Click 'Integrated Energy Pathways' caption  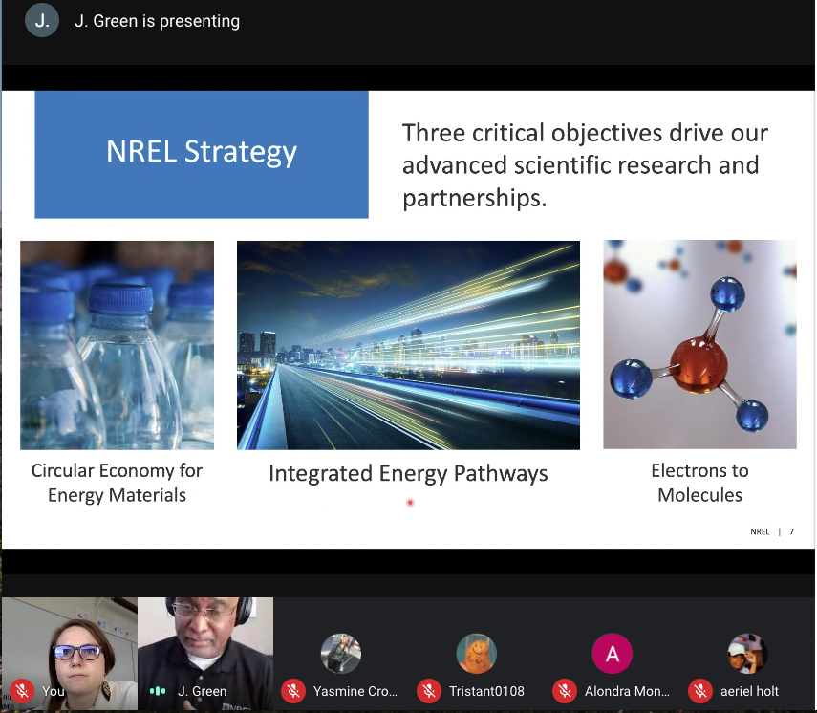pos(408,473)
